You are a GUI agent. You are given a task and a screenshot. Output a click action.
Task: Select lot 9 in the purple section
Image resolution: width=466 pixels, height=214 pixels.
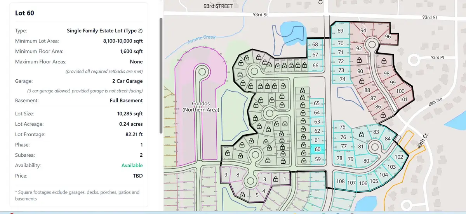(226, 175)
